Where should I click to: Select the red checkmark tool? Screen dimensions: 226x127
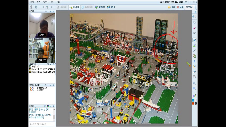(194, 28)
